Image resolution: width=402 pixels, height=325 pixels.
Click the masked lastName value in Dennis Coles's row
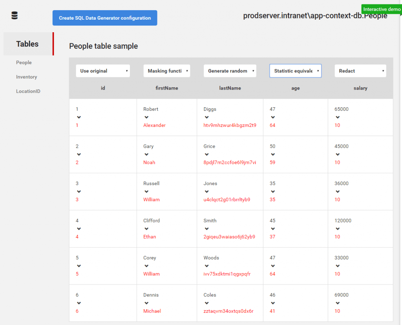pos(228,311)
